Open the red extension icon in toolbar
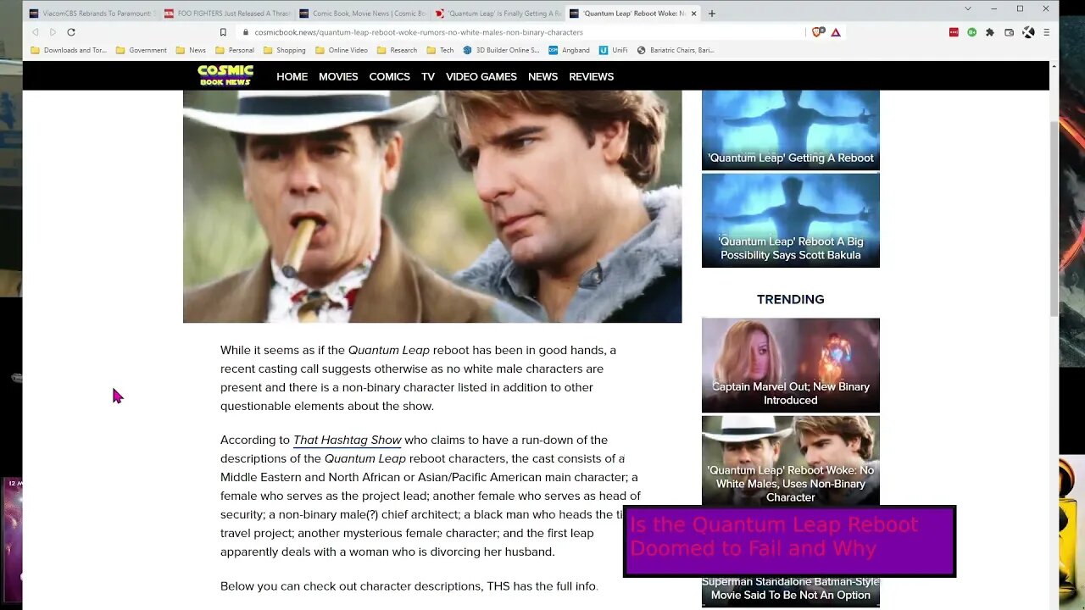1085x610 pixels. coord(954,32)
